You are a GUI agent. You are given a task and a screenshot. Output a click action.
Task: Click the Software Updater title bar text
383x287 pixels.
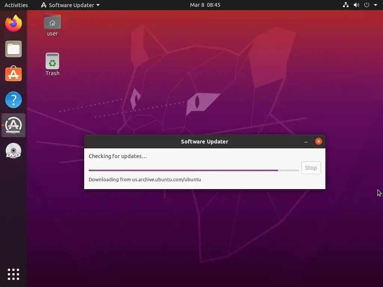coord(205,142)
